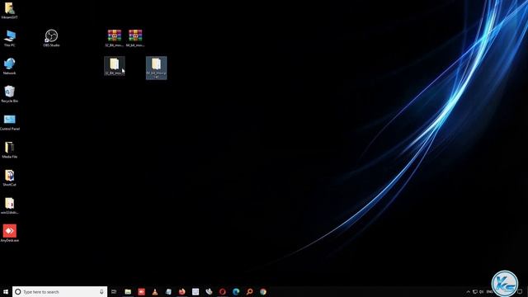
Task: Select the Control Panel desktop icon
Action: [x=9, y=122]
